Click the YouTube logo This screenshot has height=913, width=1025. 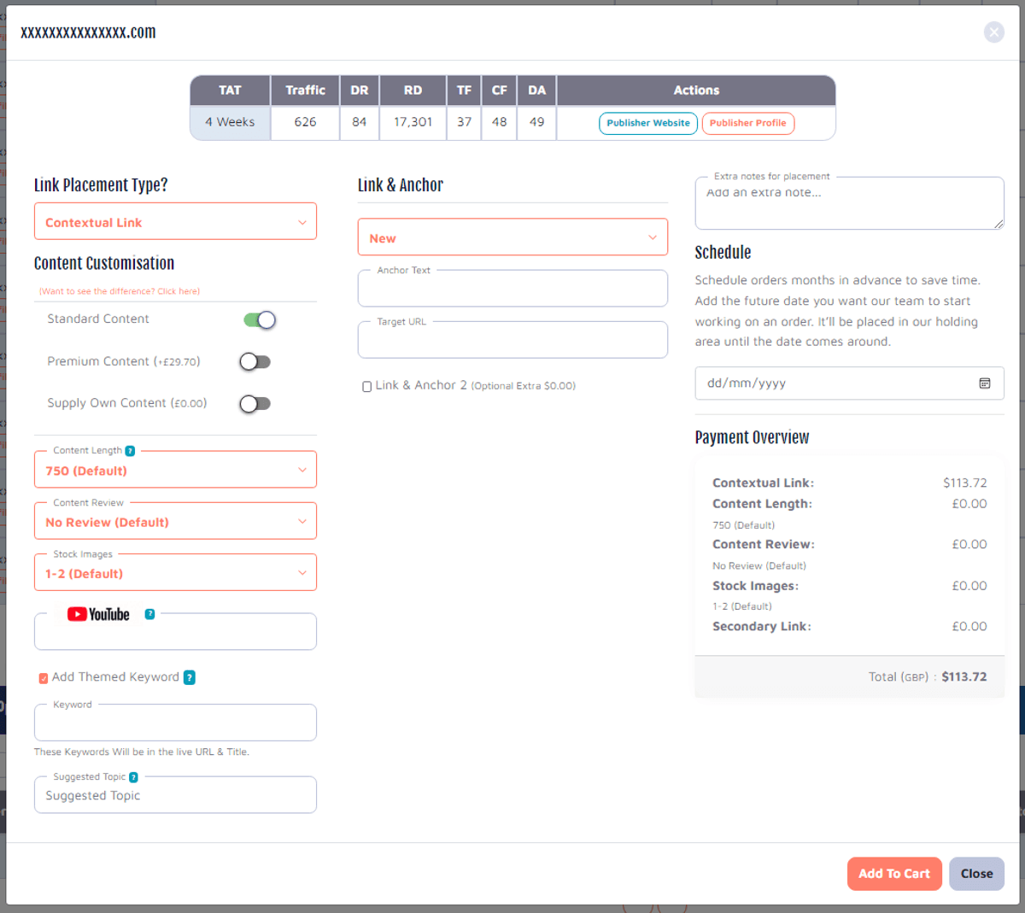click(98, 614)
